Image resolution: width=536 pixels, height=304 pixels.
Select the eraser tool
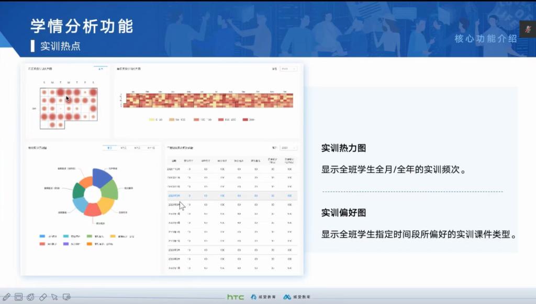point(43,297)
